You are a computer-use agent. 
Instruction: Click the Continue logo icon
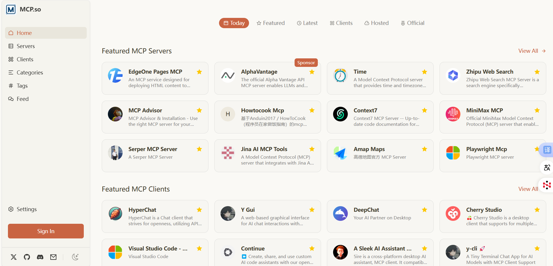[x=228, y=252]
